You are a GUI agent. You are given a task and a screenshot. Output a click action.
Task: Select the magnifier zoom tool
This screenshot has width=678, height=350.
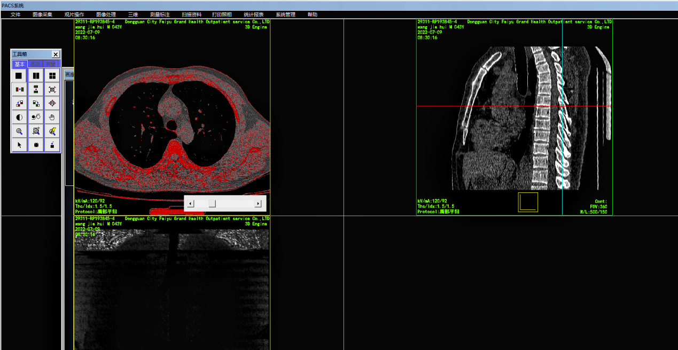tap(19, 131)
